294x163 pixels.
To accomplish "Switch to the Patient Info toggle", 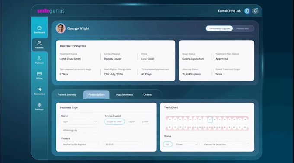I will [x=243, y=28].
